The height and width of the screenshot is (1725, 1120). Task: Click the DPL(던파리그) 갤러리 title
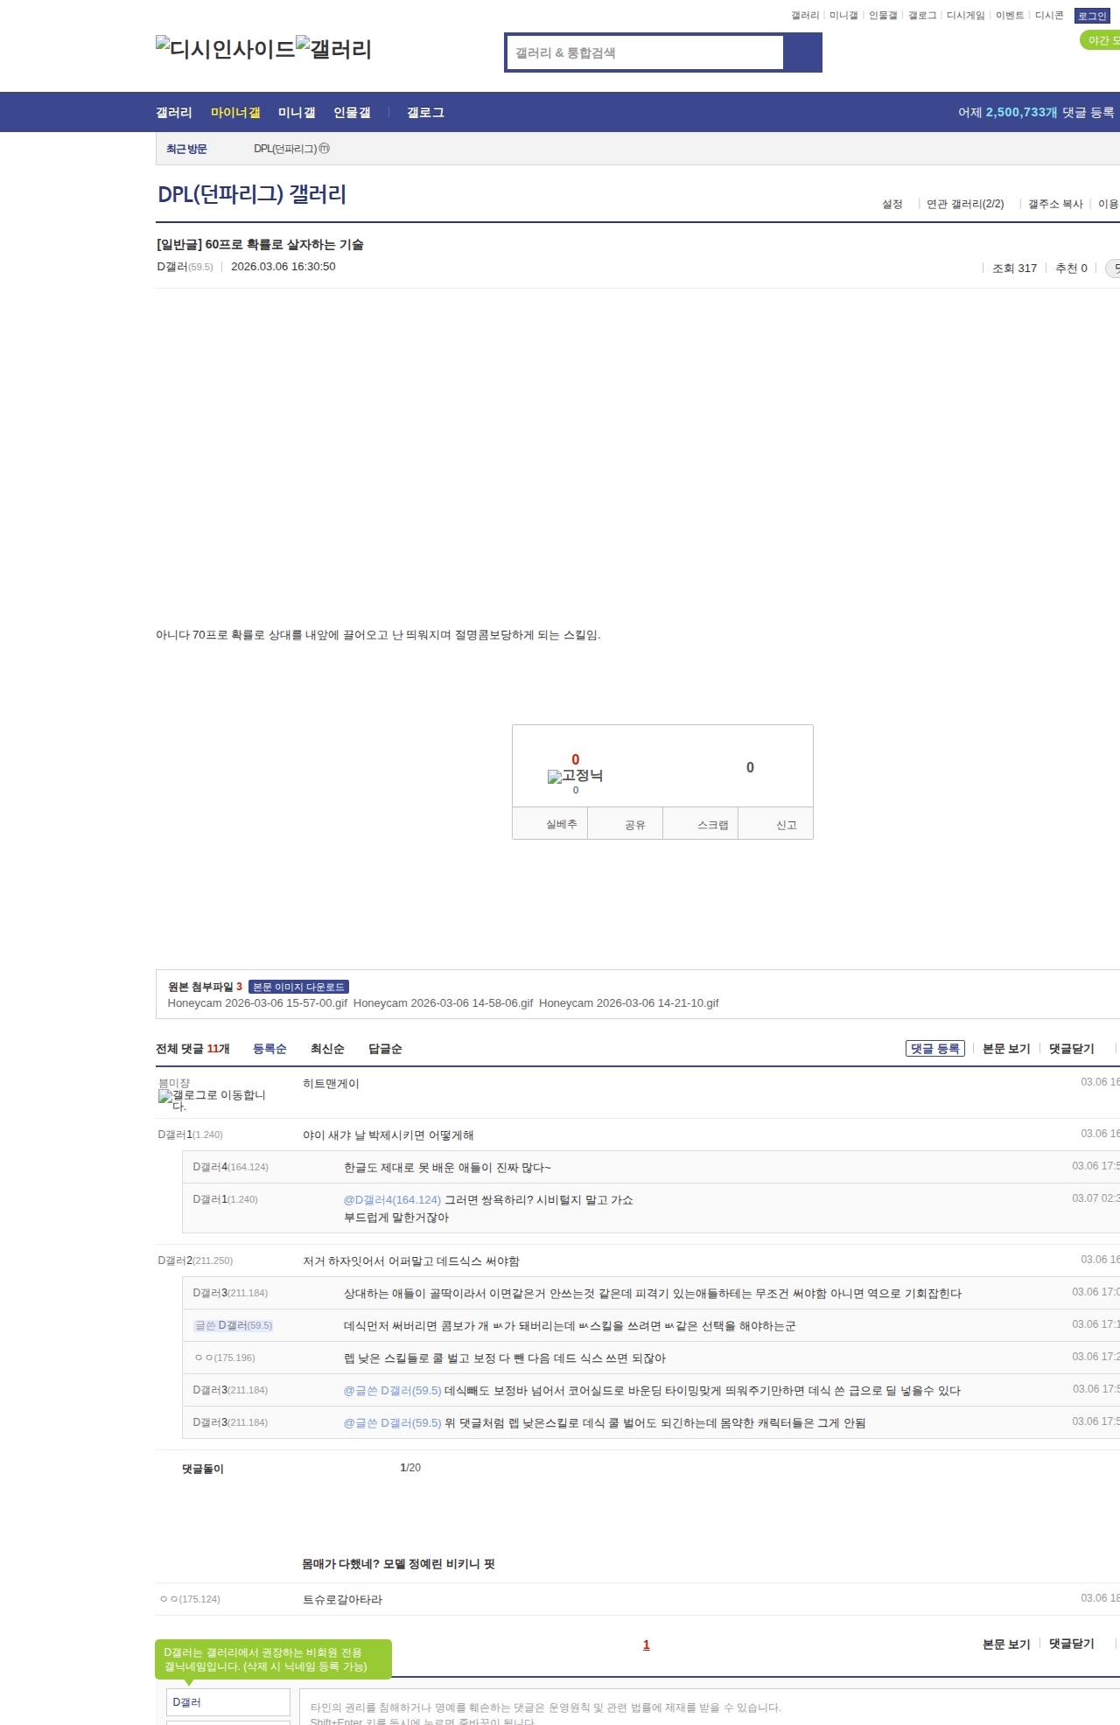tap(252, 194)
